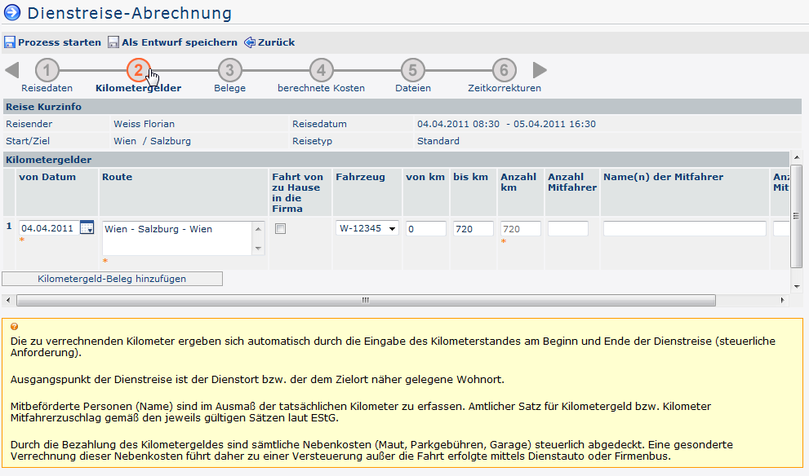Click Route textarea scroll down arrow

259,249
